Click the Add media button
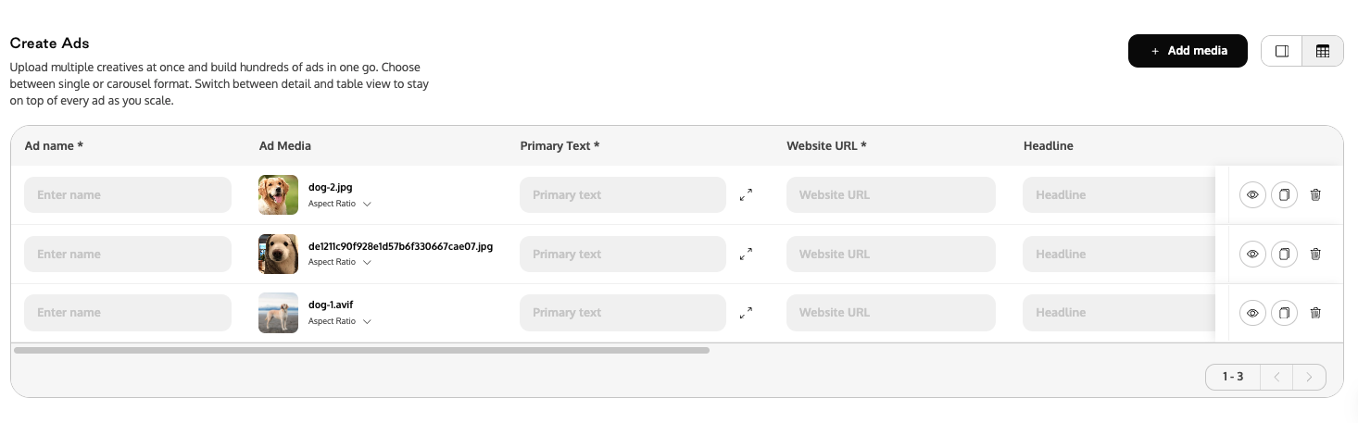 coord(1188,51)
